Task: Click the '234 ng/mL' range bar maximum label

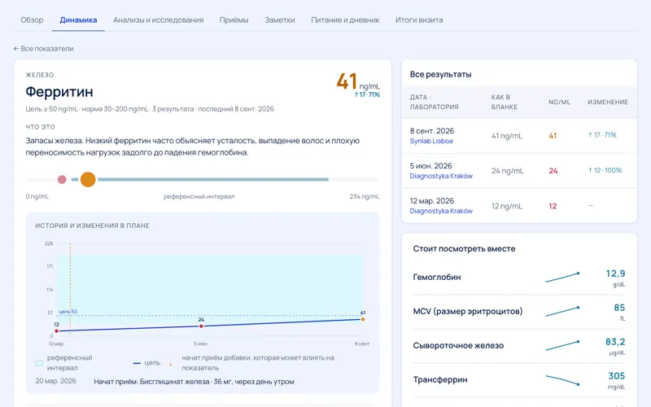Action: pyautogui.click(x=364, y=196)
